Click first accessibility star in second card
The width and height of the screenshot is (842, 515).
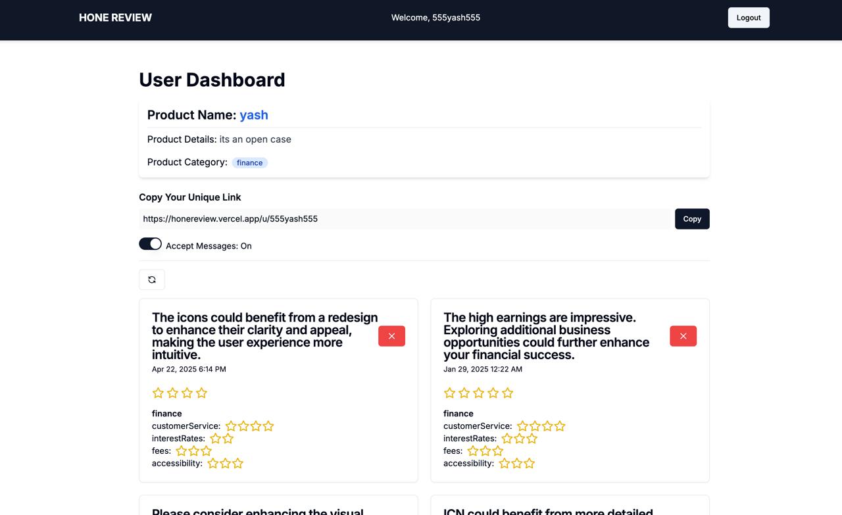pos(505,464)
